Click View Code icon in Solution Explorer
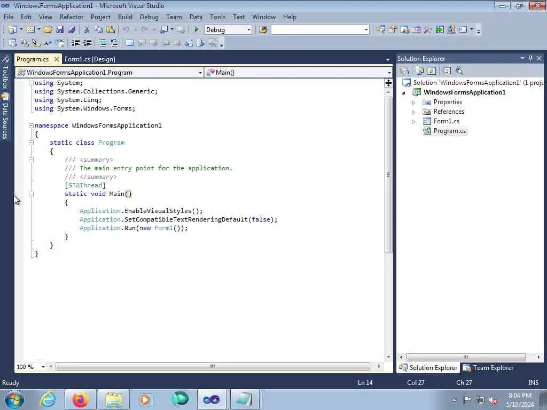Image resolution: width=547 pixels, height=410 pixels. 447,71
